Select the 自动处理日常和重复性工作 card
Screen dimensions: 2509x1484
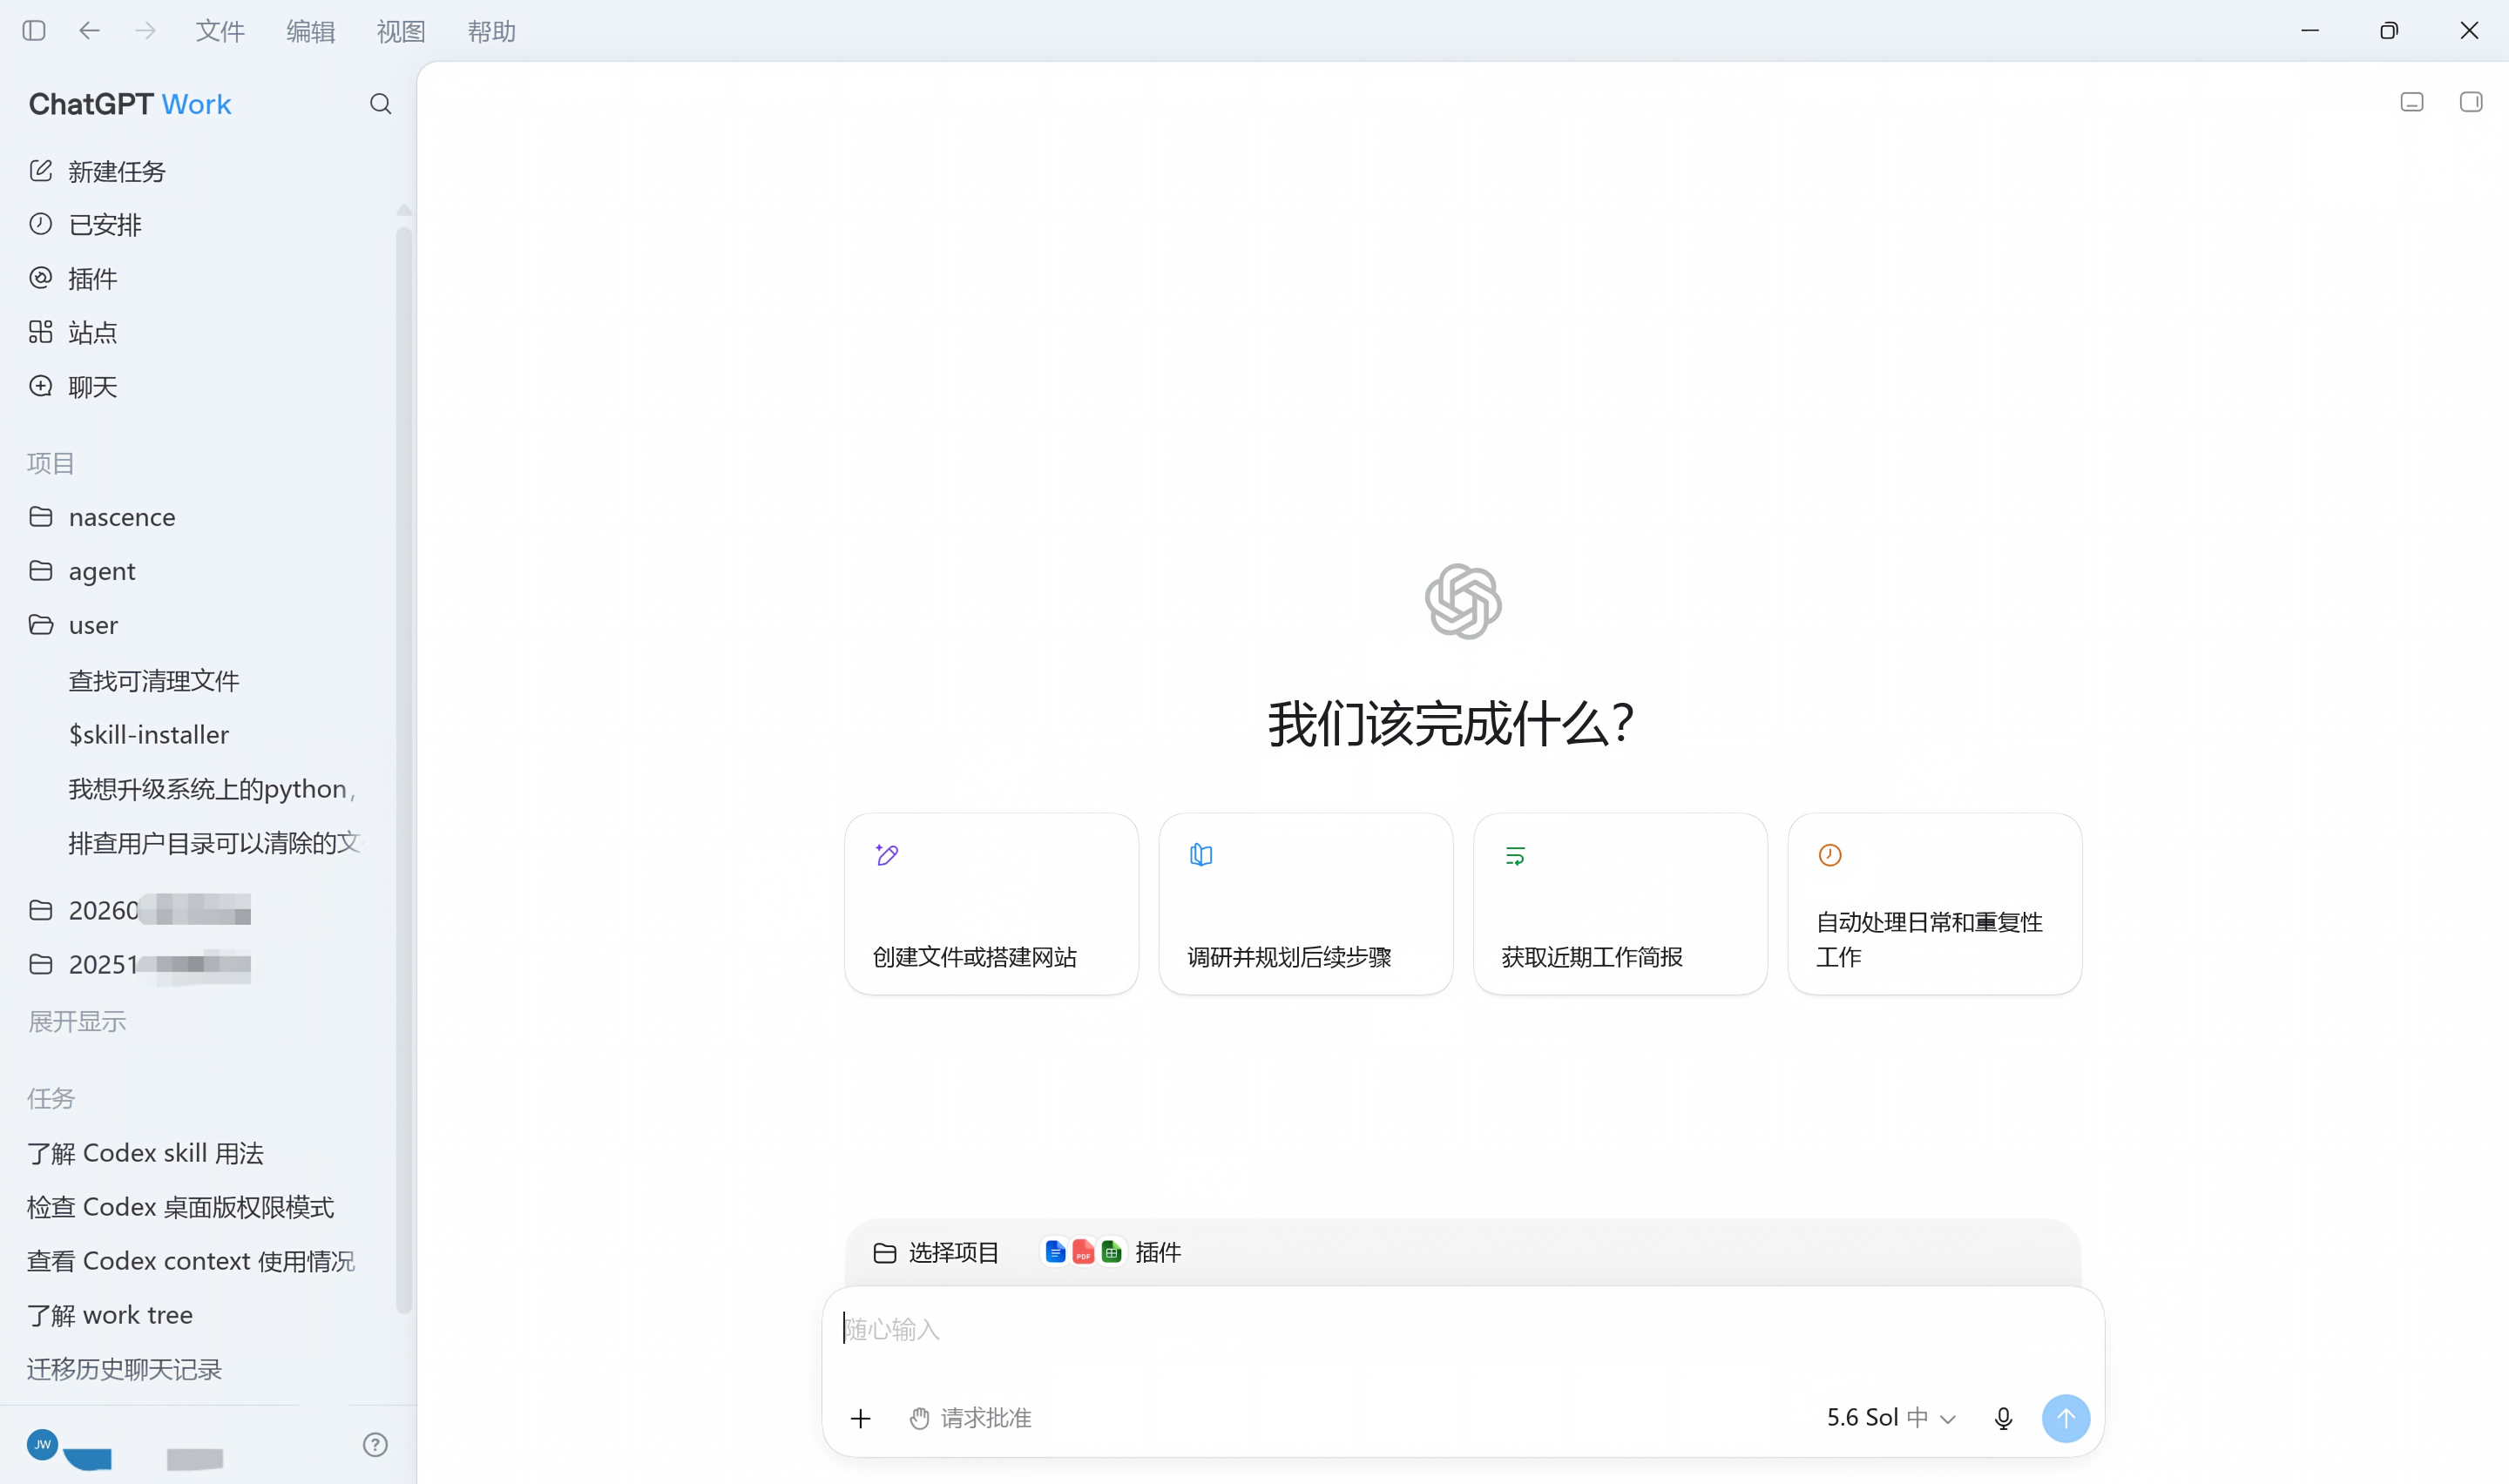[x=1935, y=904]
